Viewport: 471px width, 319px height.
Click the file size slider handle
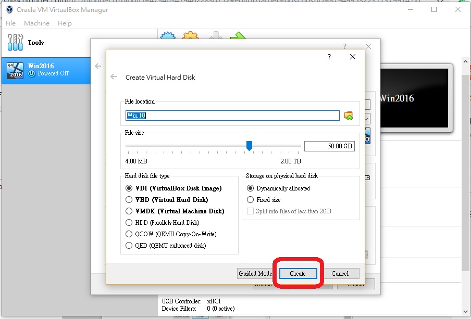(x=249, y=146)
